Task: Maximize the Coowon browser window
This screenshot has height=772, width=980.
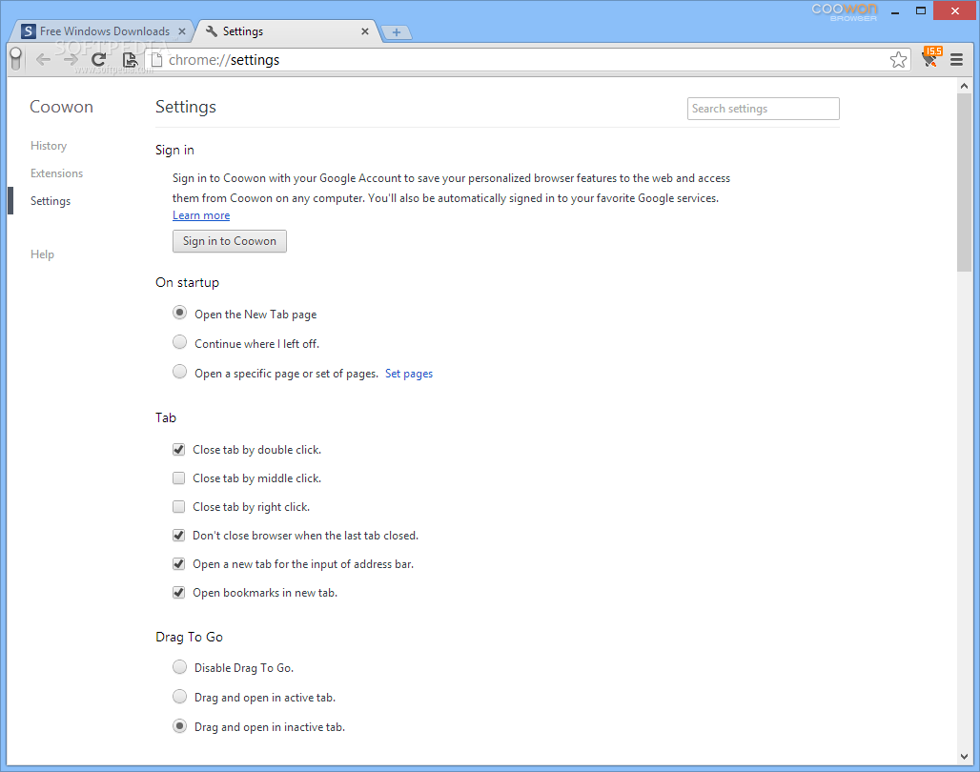Action: (921, 11)
